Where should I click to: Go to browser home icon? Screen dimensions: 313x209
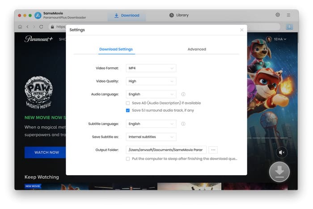[20, 27]
